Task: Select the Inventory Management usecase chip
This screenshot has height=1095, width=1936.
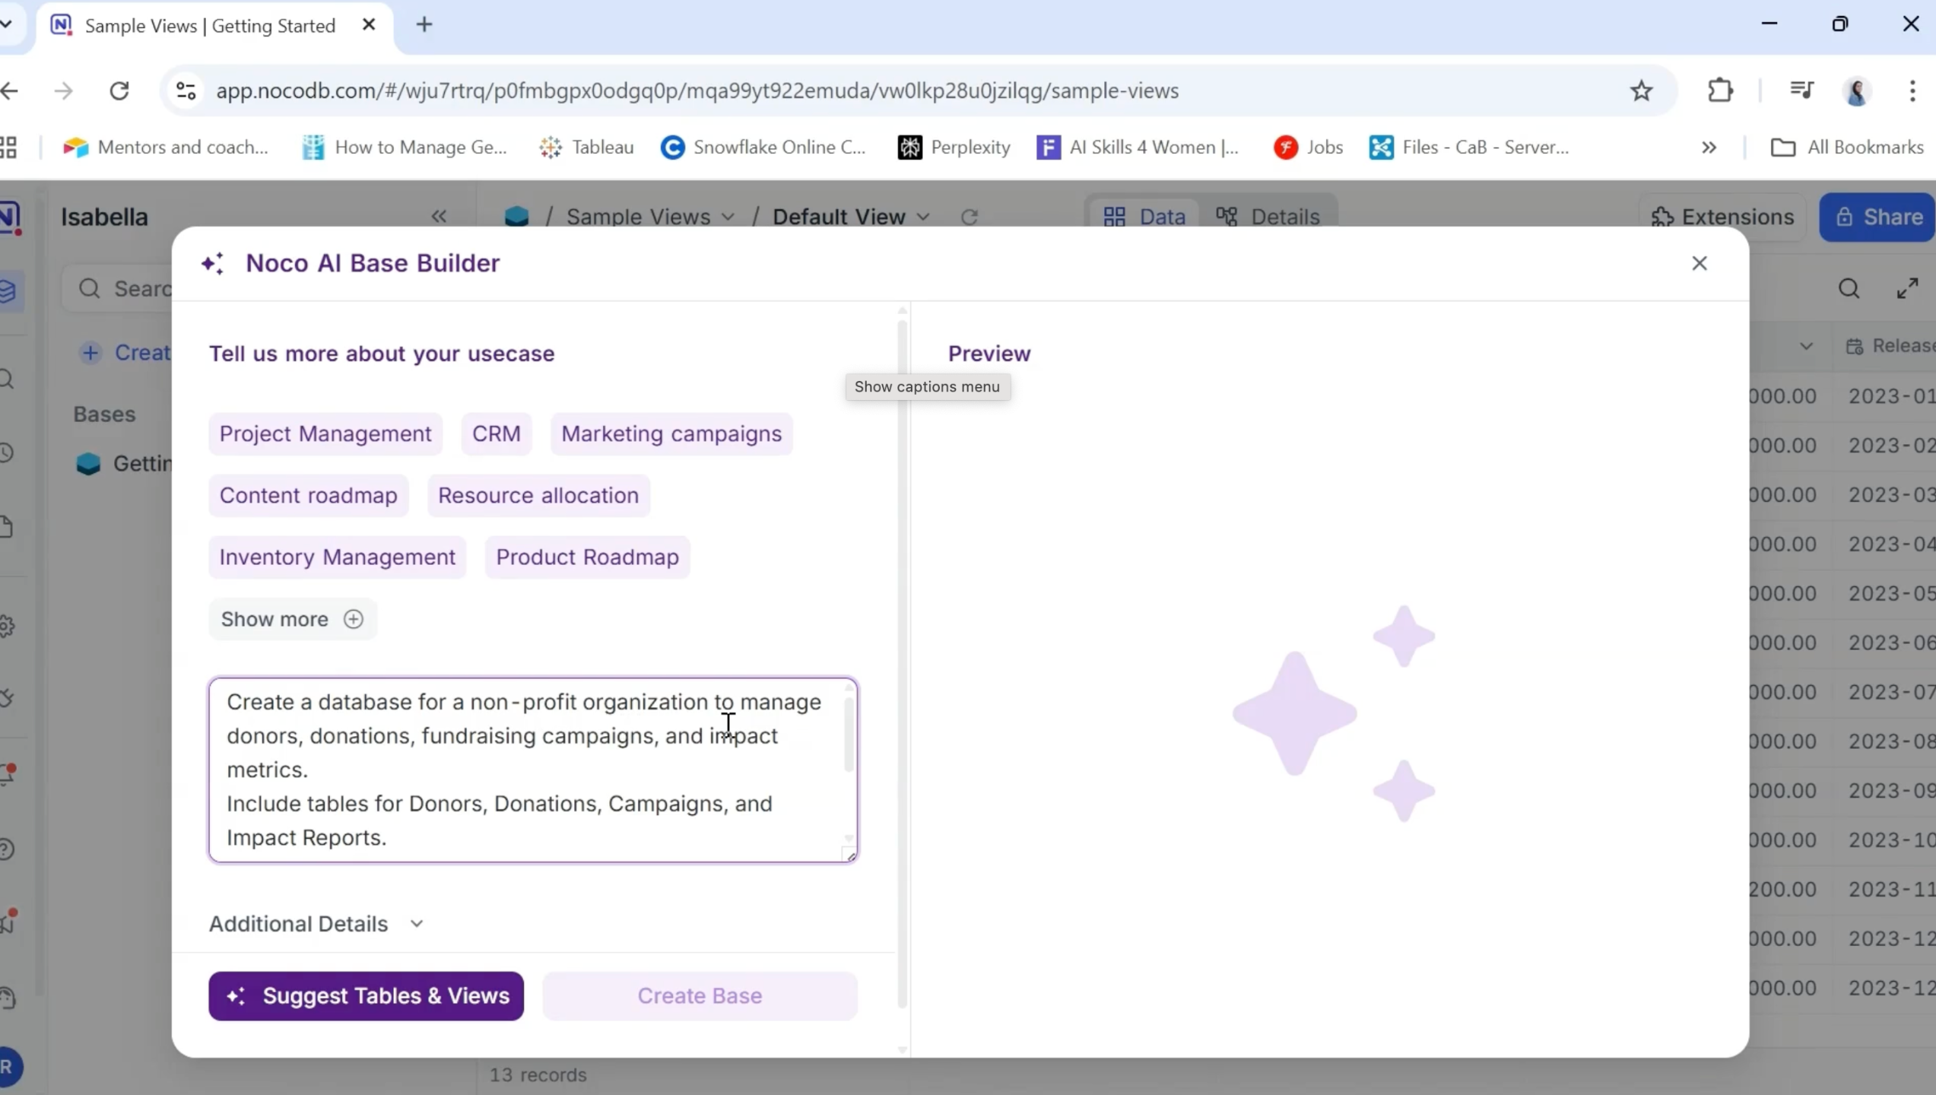Action: (x=337, y=557)
